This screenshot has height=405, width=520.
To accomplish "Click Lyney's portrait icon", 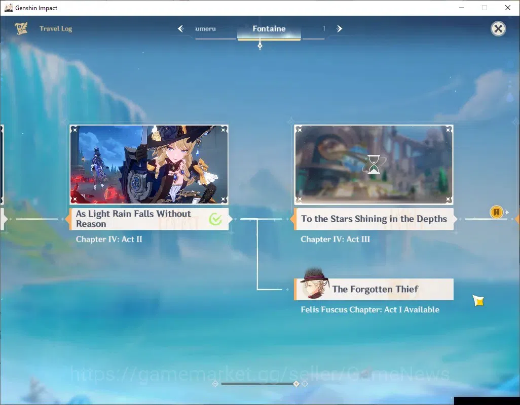I will (314, 284).
